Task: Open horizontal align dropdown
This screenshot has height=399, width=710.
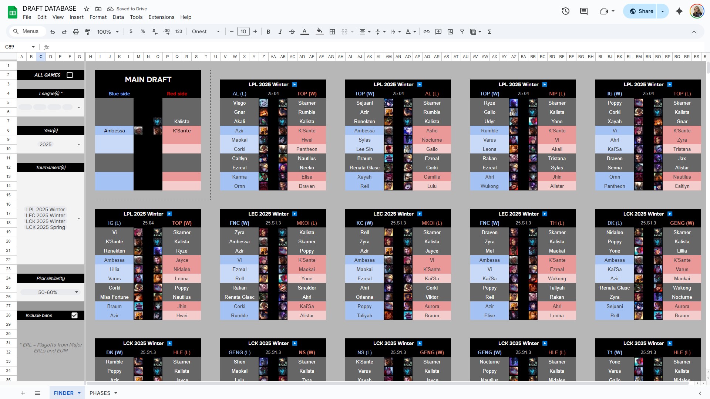Action: tap(365, 32)
